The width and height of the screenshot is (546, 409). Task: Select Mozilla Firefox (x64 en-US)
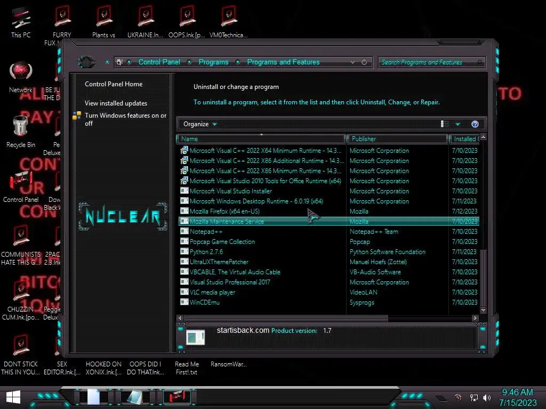(328, 211)
